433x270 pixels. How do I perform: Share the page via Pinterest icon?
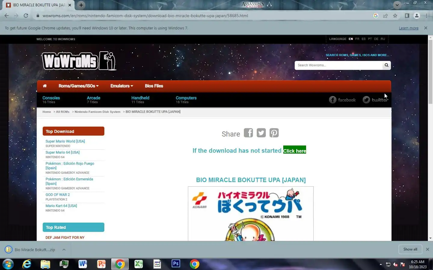(x=274, y=133)
